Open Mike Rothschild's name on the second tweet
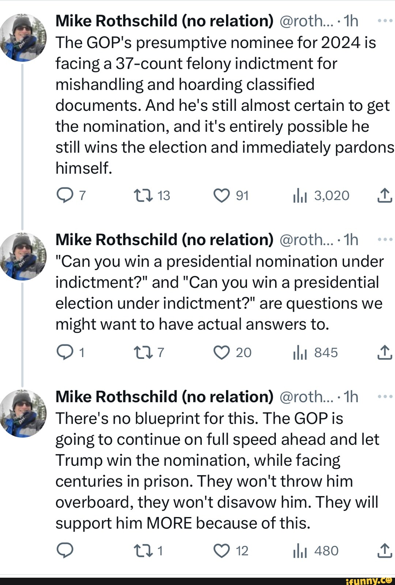Viewport: 395px width, 585px height. pyautogui.click(x=164, y=240)
